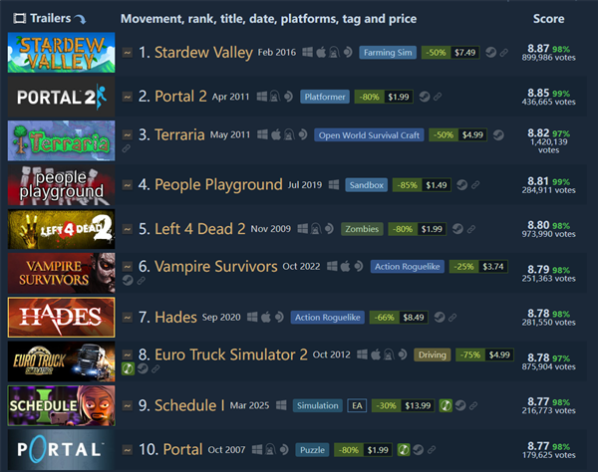Screen dimensions: 598x472
Task: Click the EA early access badge
Action: coord(357,405)
